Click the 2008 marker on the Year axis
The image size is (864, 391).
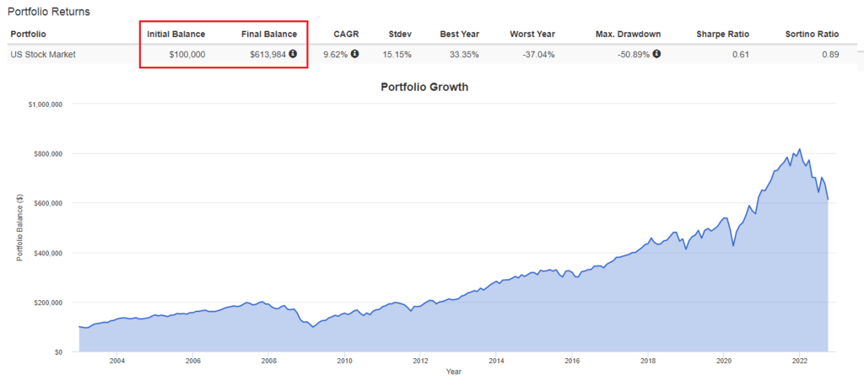(x=268, y=362)
